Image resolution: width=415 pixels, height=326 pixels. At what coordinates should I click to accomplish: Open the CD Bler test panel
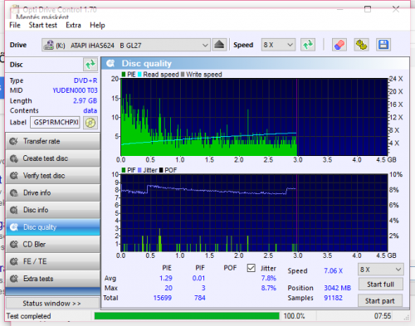tap(53, 245)
